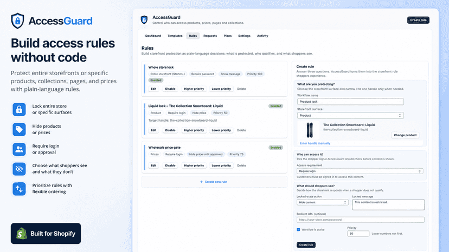Click the price tag icon for Hide products
The image size is (449, 252).
(x=19, y=129)
